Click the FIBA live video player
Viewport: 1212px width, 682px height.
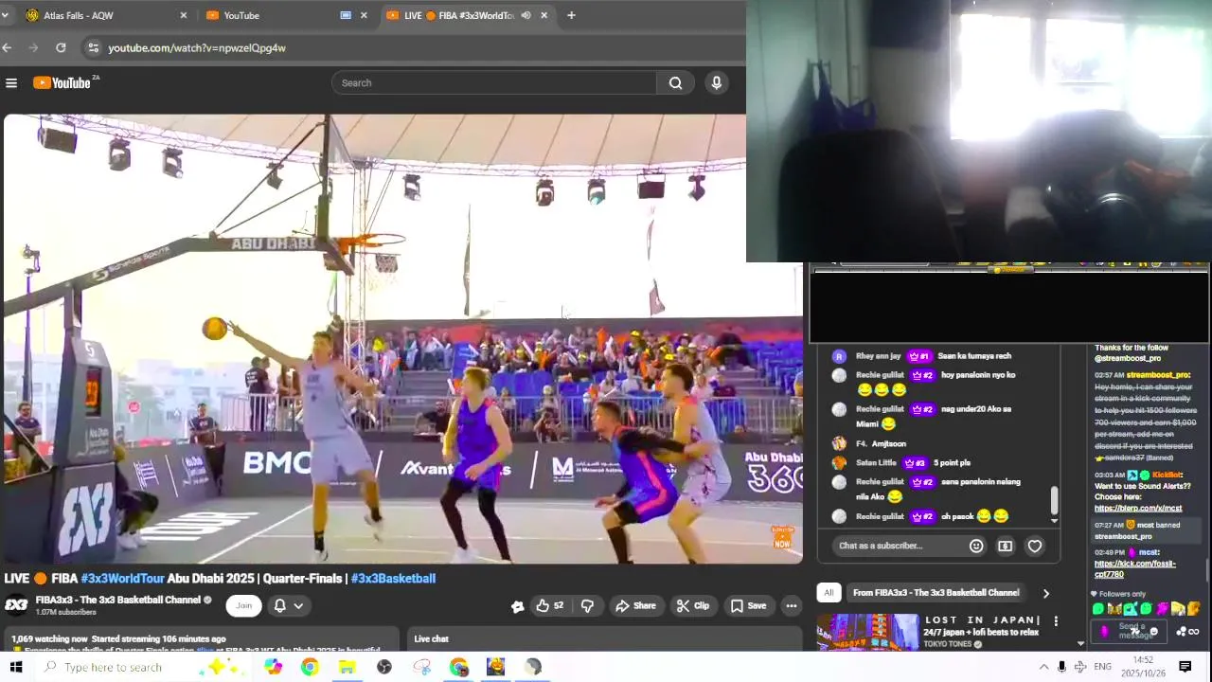point(402,338)
